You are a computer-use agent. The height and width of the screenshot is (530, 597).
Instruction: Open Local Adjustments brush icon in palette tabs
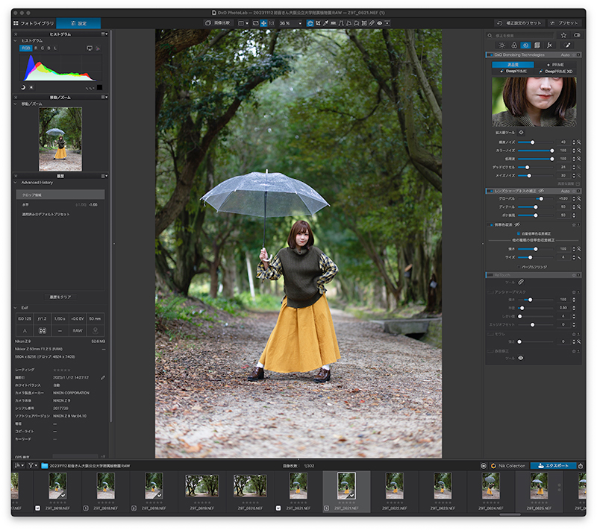pyautogui.click(x=567, y=45)
